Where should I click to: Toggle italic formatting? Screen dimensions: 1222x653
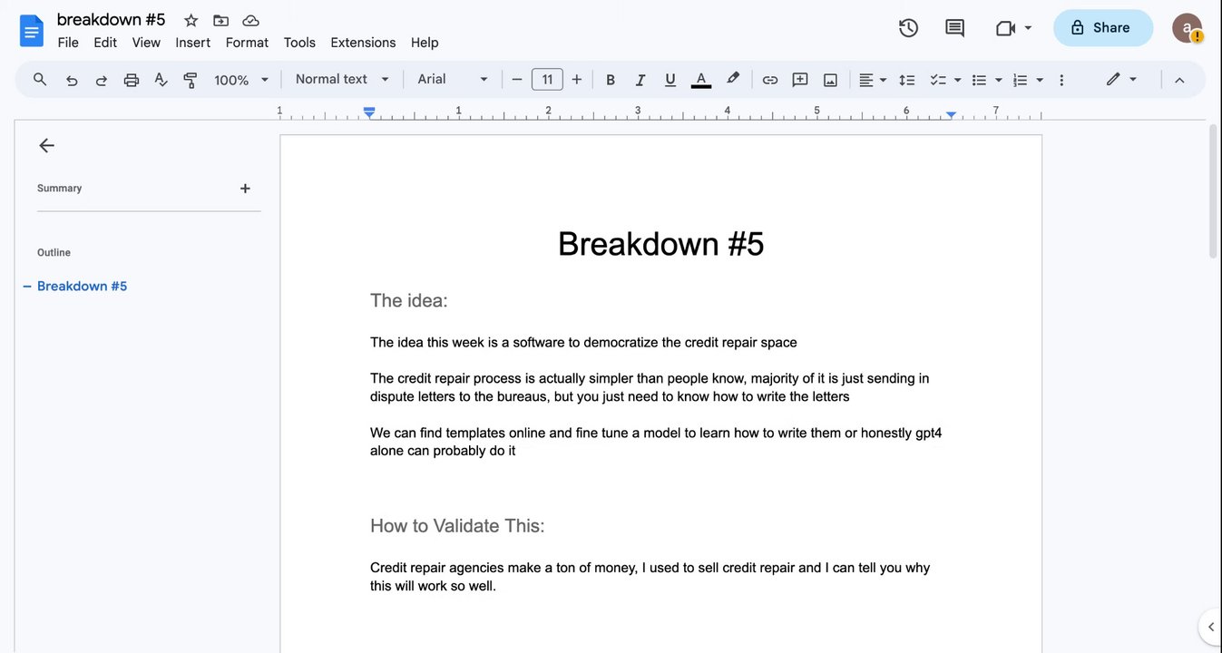pyautogui.click(x=640, y=80)
